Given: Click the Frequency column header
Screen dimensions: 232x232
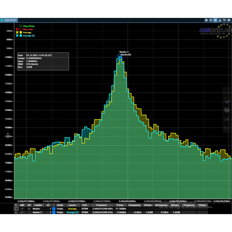Looking at the screenshot, I should coord(101,205).
